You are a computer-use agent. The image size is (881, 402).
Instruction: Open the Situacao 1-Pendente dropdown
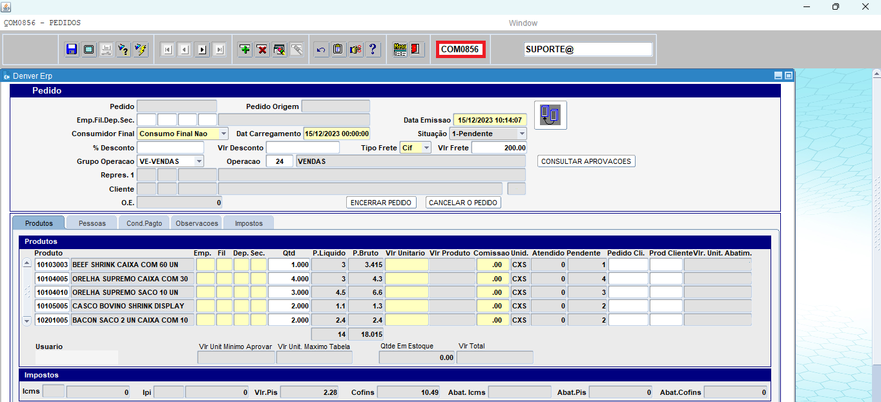(x=522, y=134)
